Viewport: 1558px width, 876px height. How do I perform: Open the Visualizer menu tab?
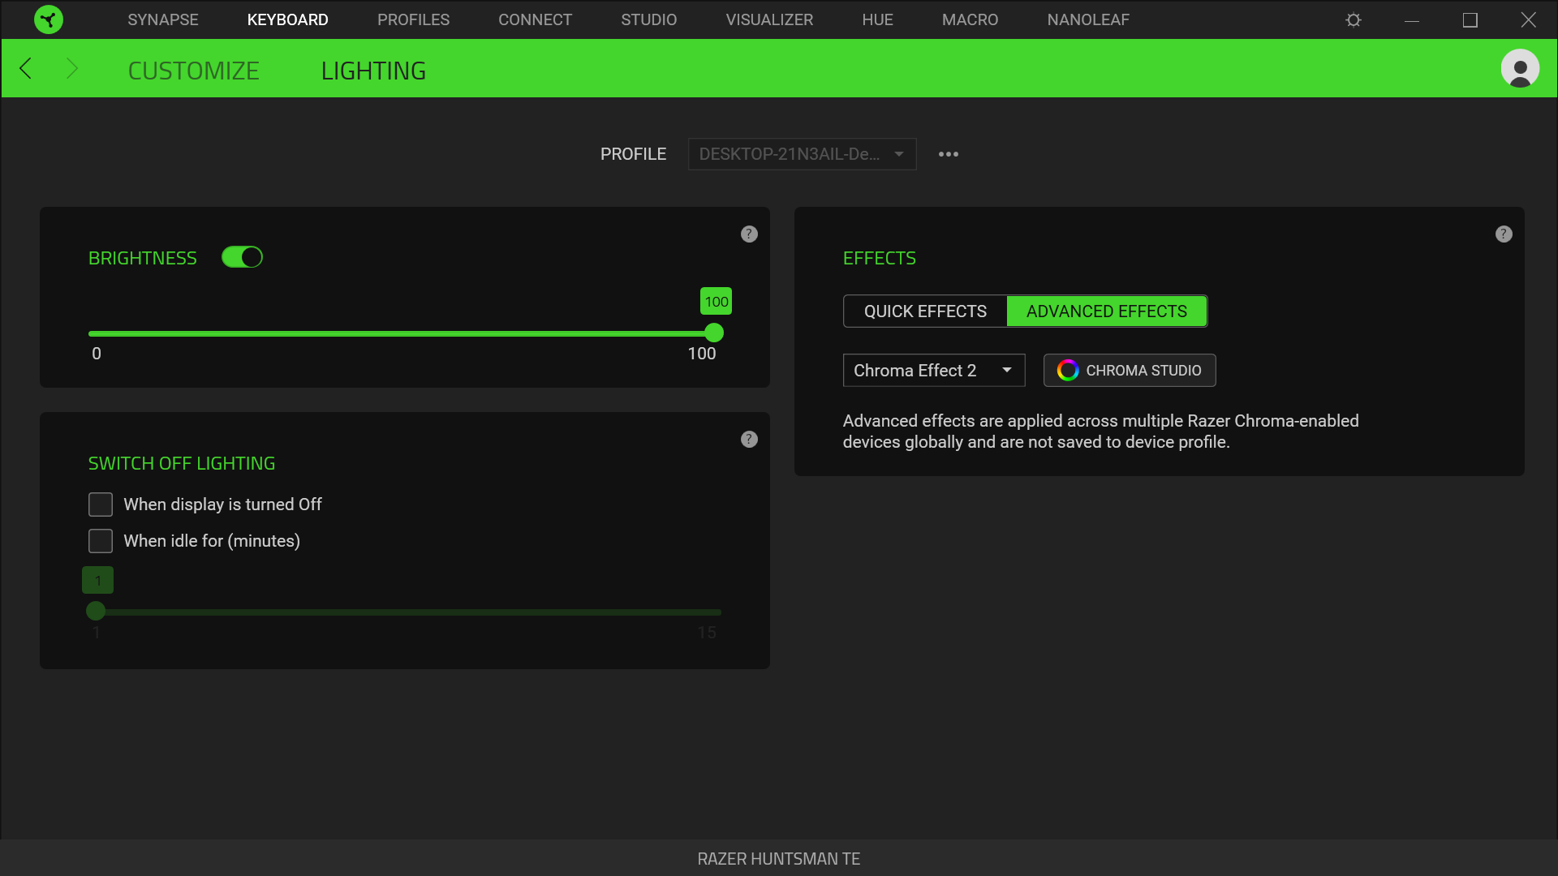coord(768,19)
